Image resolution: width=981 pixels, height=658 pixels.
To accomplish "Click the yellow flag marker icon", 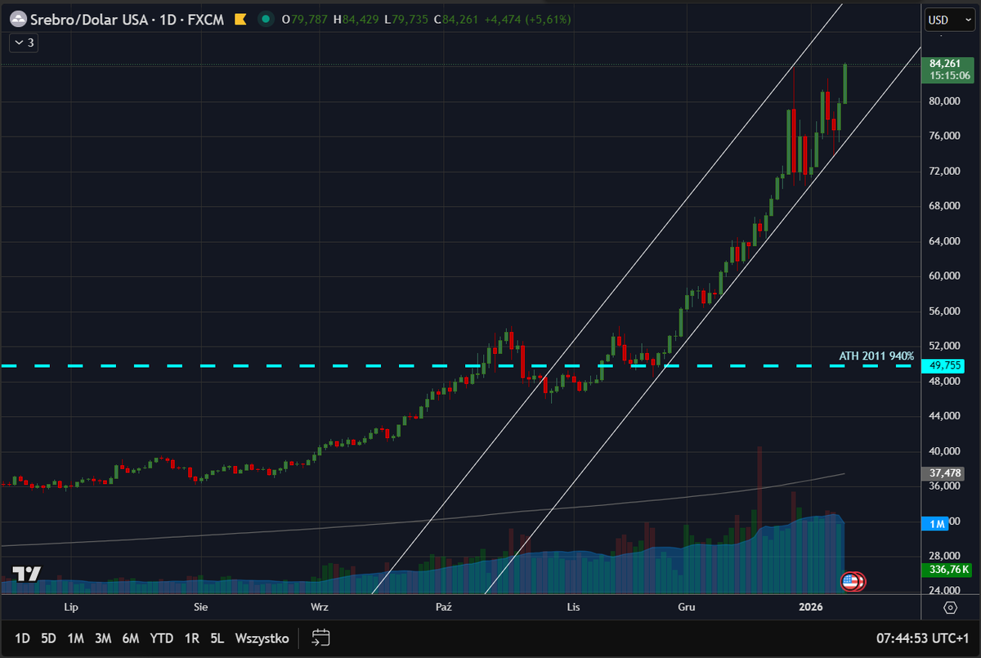I will click(x=240, y=19).
